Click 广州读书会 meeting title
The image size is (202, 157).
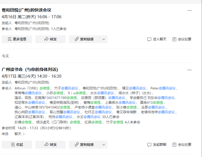30,70
